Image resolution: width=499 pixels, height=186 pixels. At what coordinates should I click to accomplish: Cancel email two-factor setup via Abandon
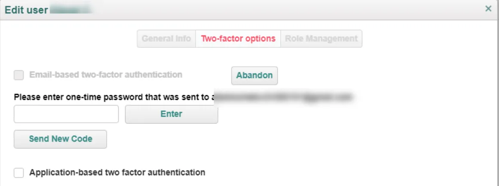pyautogui.click(x=254, y=76)
